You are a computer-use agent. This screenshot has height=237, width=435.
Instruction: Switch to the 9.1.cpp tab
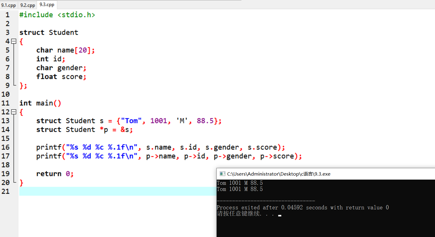click(x=9, y=5)
